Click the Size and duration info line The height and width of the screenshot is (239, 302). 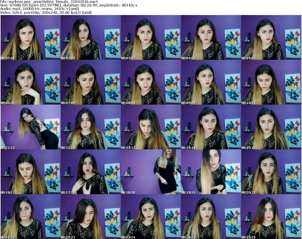[68, 5]
